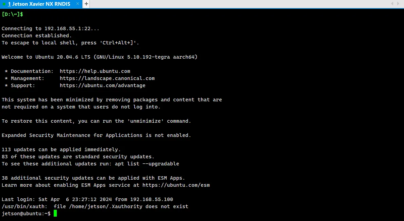404x221 pixels.
Task: Open a new session tab with plus button
Action: [86, 4]
